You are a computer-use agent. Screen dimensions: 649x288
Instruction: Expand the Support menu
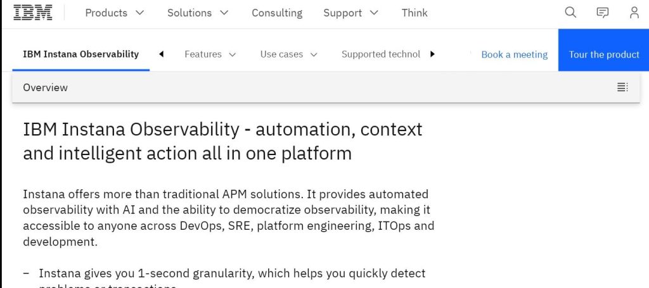(351, 13)
